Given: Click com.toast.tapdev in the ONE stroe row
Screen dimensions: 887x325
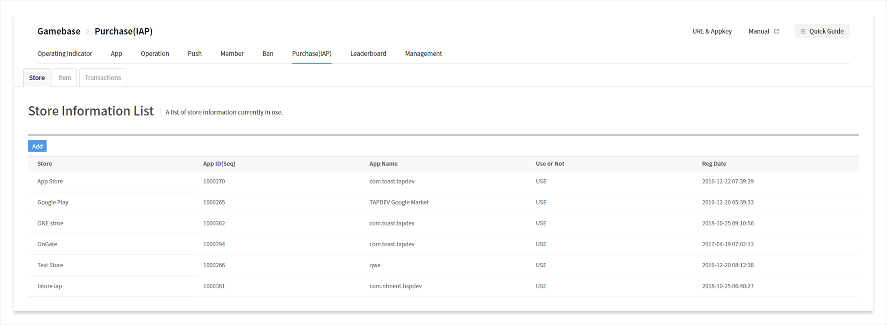Looking at the screenshot, I should [x=392, y=223].
